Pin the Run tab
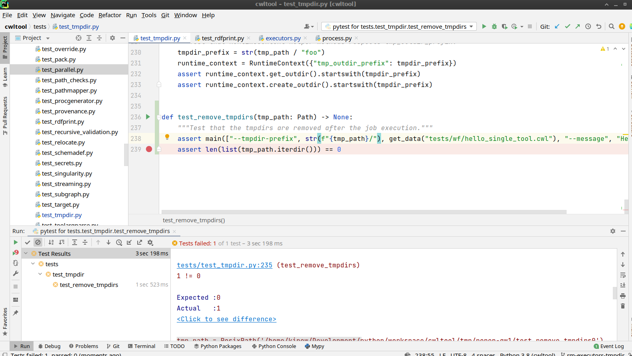Image resolution: width=632 pixels, height=356 pixels. (x=16, y=313)
